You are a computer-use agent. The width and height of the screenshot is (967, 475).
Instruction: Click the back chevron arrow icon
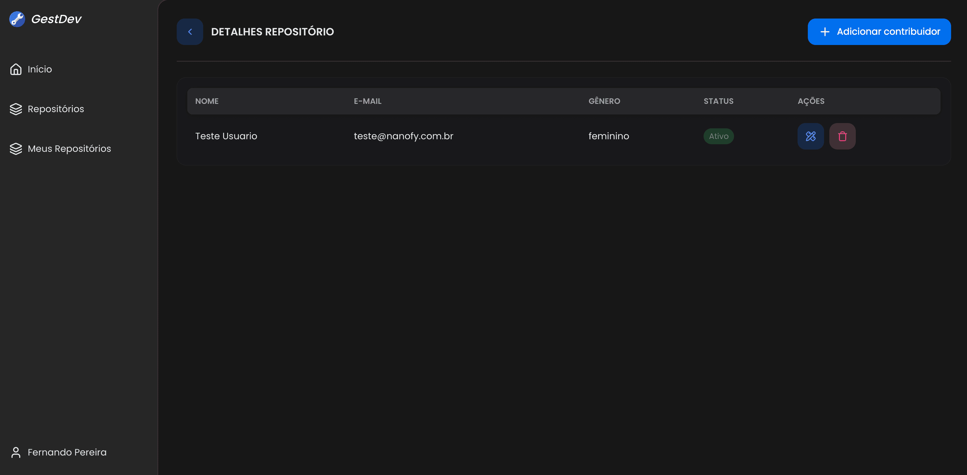click(190, 31)
